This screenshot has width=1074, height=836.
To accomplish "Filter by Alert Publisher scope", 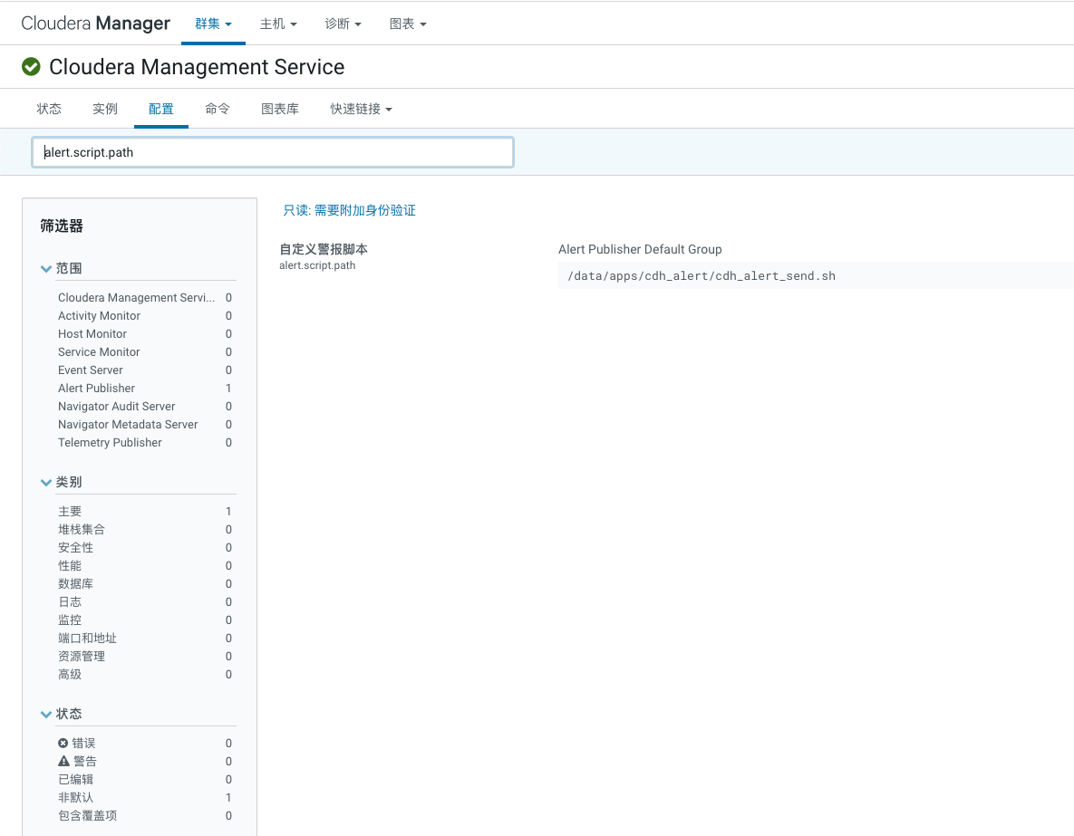I will click(144, 389).
